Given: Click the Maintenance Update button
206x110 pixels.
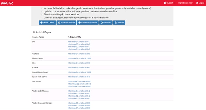Looking at the screenshot, I should (x=88, y=23).
